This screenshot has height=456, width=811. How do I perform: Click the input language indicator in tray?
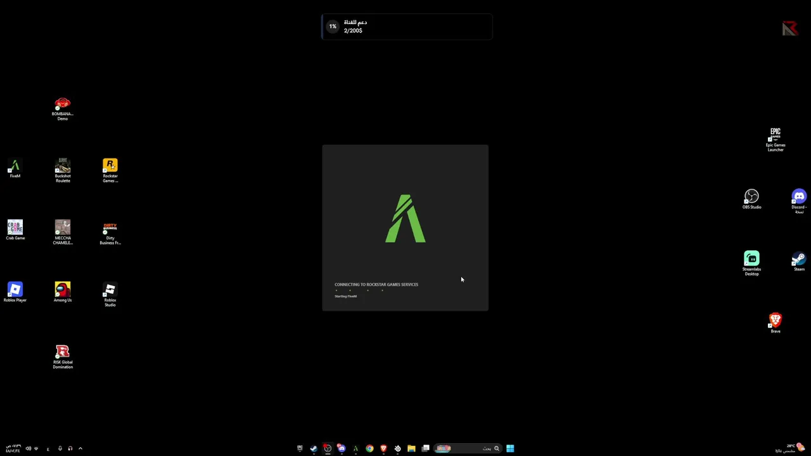tap(48, 448)
